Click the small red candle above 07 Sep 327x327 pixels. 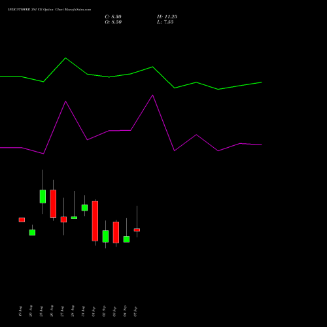coord(137,230)
